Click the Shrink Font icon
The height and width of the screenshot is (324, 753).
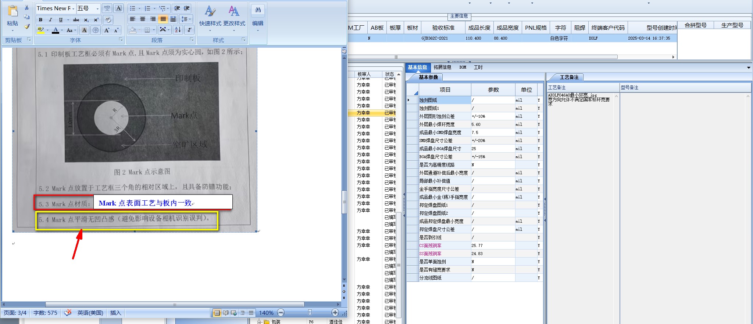(116, 30)
